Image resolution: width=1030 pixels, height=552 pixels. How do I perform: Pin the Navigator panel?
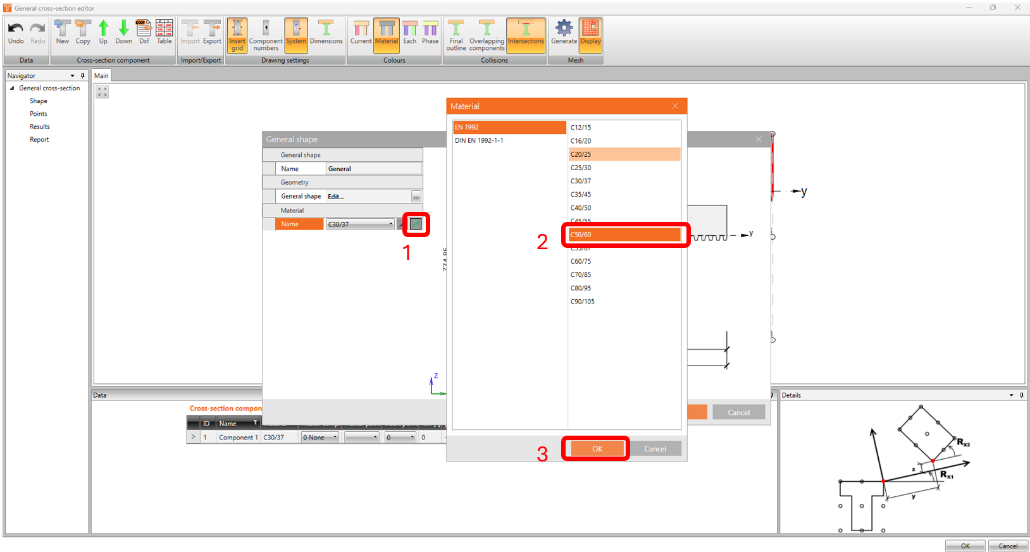coord(82,76)
